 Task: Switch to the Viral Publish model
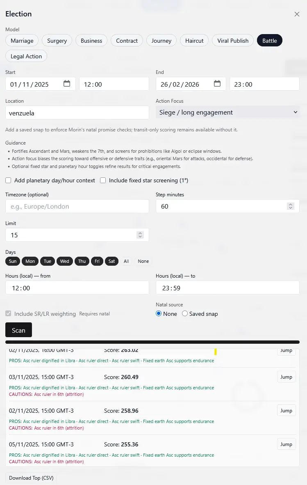tap(233, 41)
